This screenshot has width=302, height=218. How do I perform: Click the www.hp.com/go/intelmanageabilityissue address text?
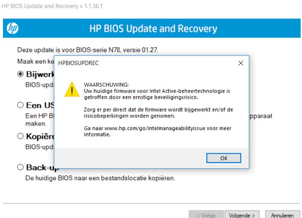(155, 129)
